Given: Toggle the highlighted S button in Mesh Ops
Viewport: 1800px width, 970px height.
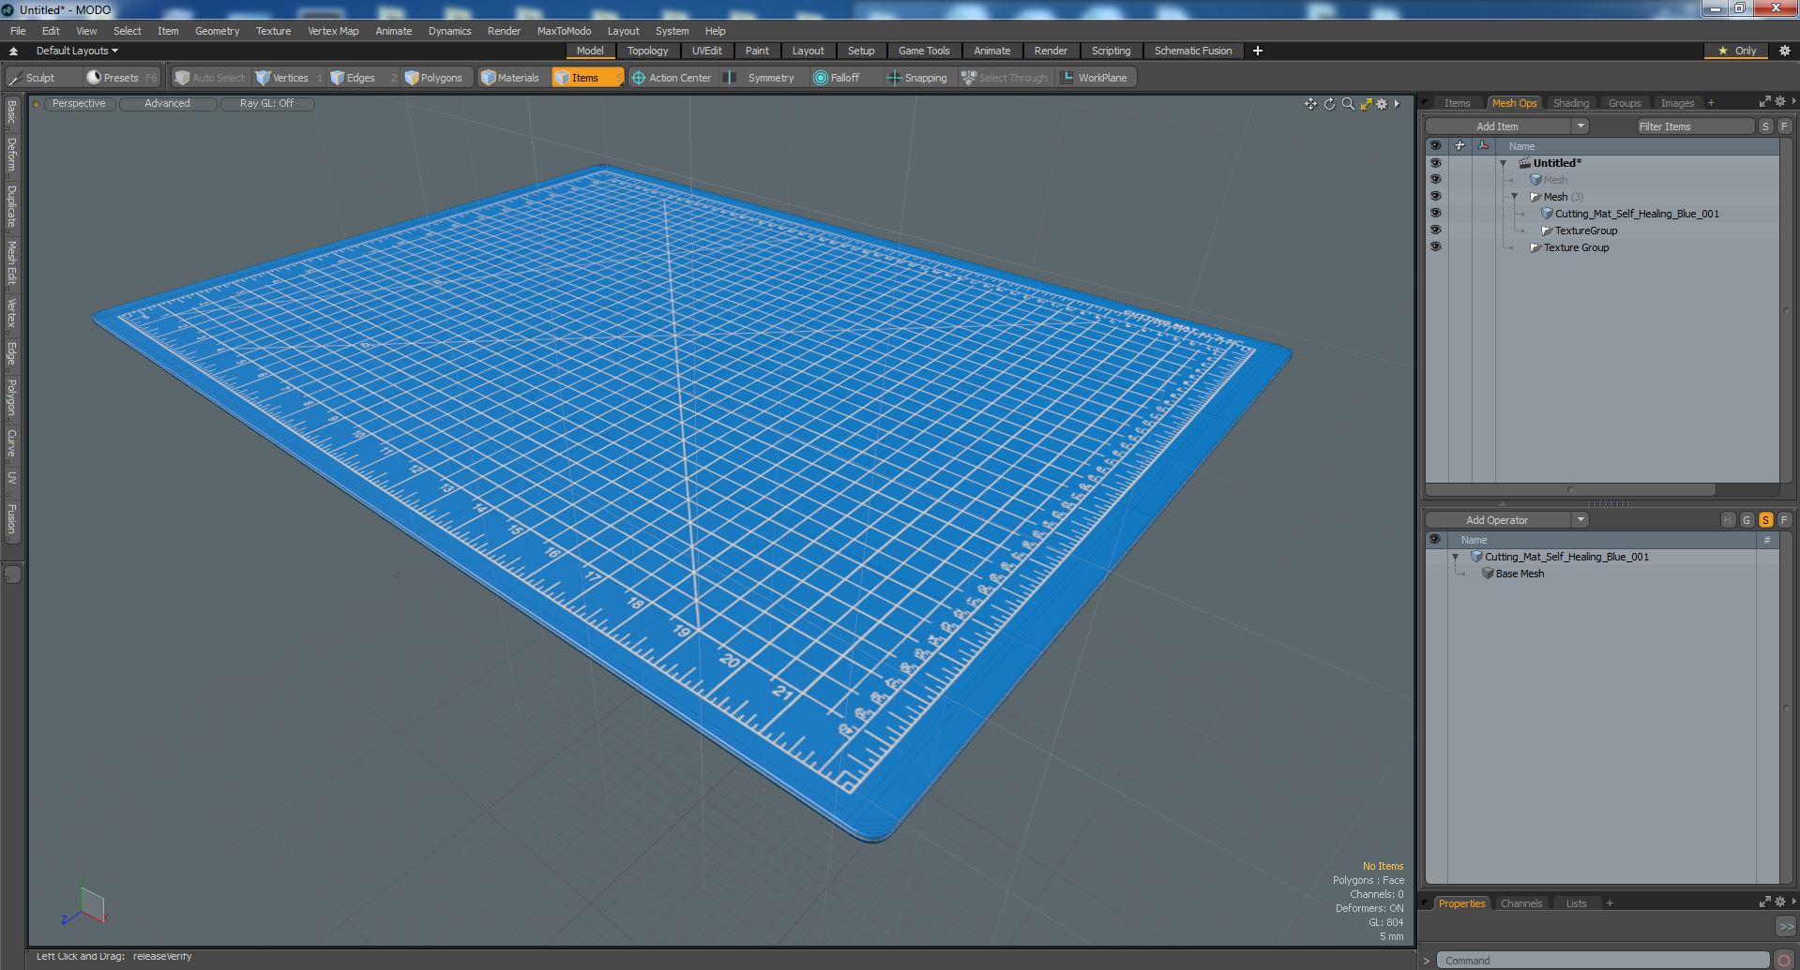Looking at the screenshot, I should [1765, 520].
